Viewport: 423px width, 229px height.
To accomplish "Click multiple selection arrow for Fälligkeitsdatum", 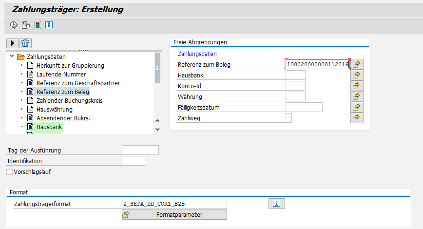I will point(357,107).
